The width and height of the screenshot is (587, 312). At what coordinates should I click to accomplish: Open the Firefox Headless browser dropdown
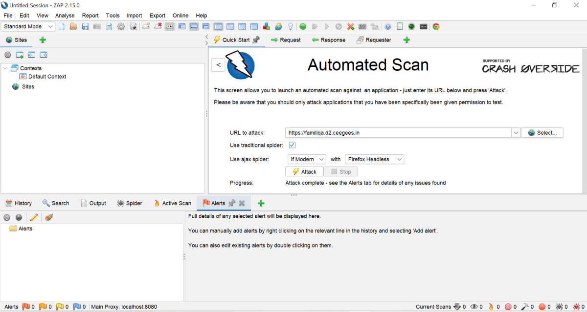coord(374,159)
